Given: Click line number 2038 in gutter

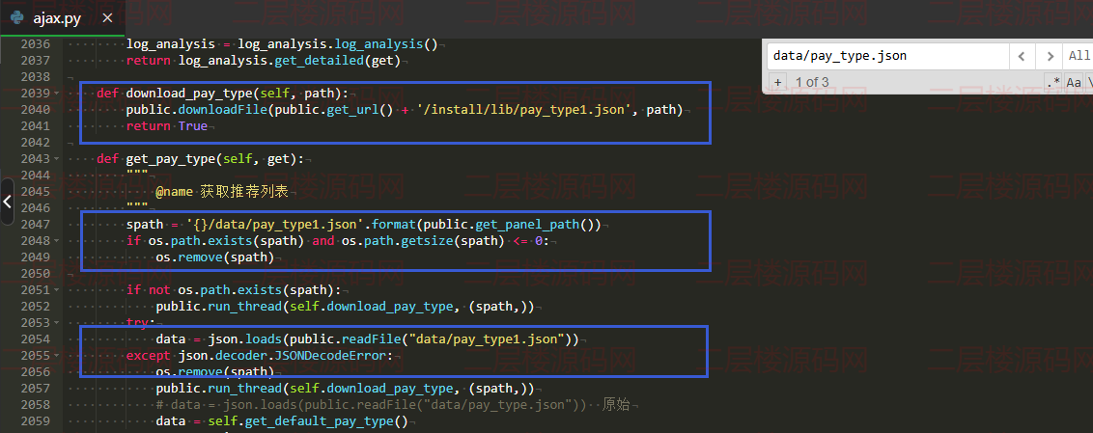Looking at the screenshot, I should click(x=36, y=76).
